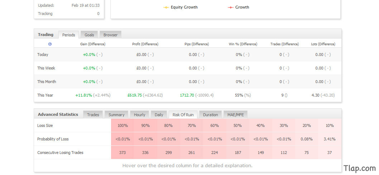Click the +11.81% gain value for This Year
The image size is (379, 175).
pyautogui.click(x=83, y=95)
